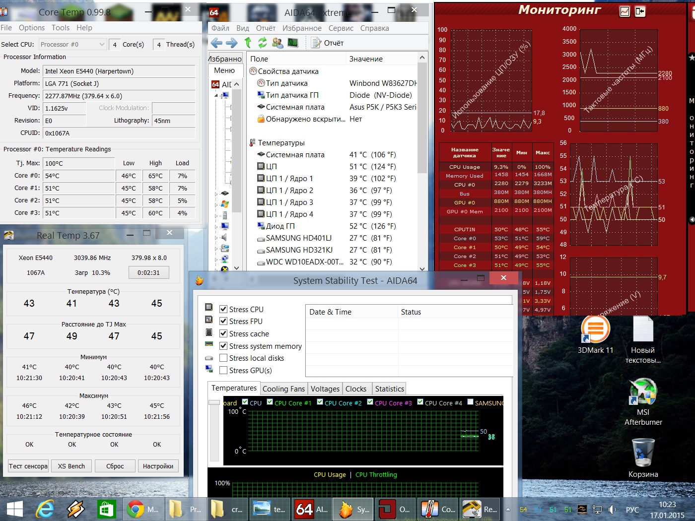Screen dimensions: 695x521
Task: Open the Корзина recycle bin icon
Action: click(x=643, y=458)
